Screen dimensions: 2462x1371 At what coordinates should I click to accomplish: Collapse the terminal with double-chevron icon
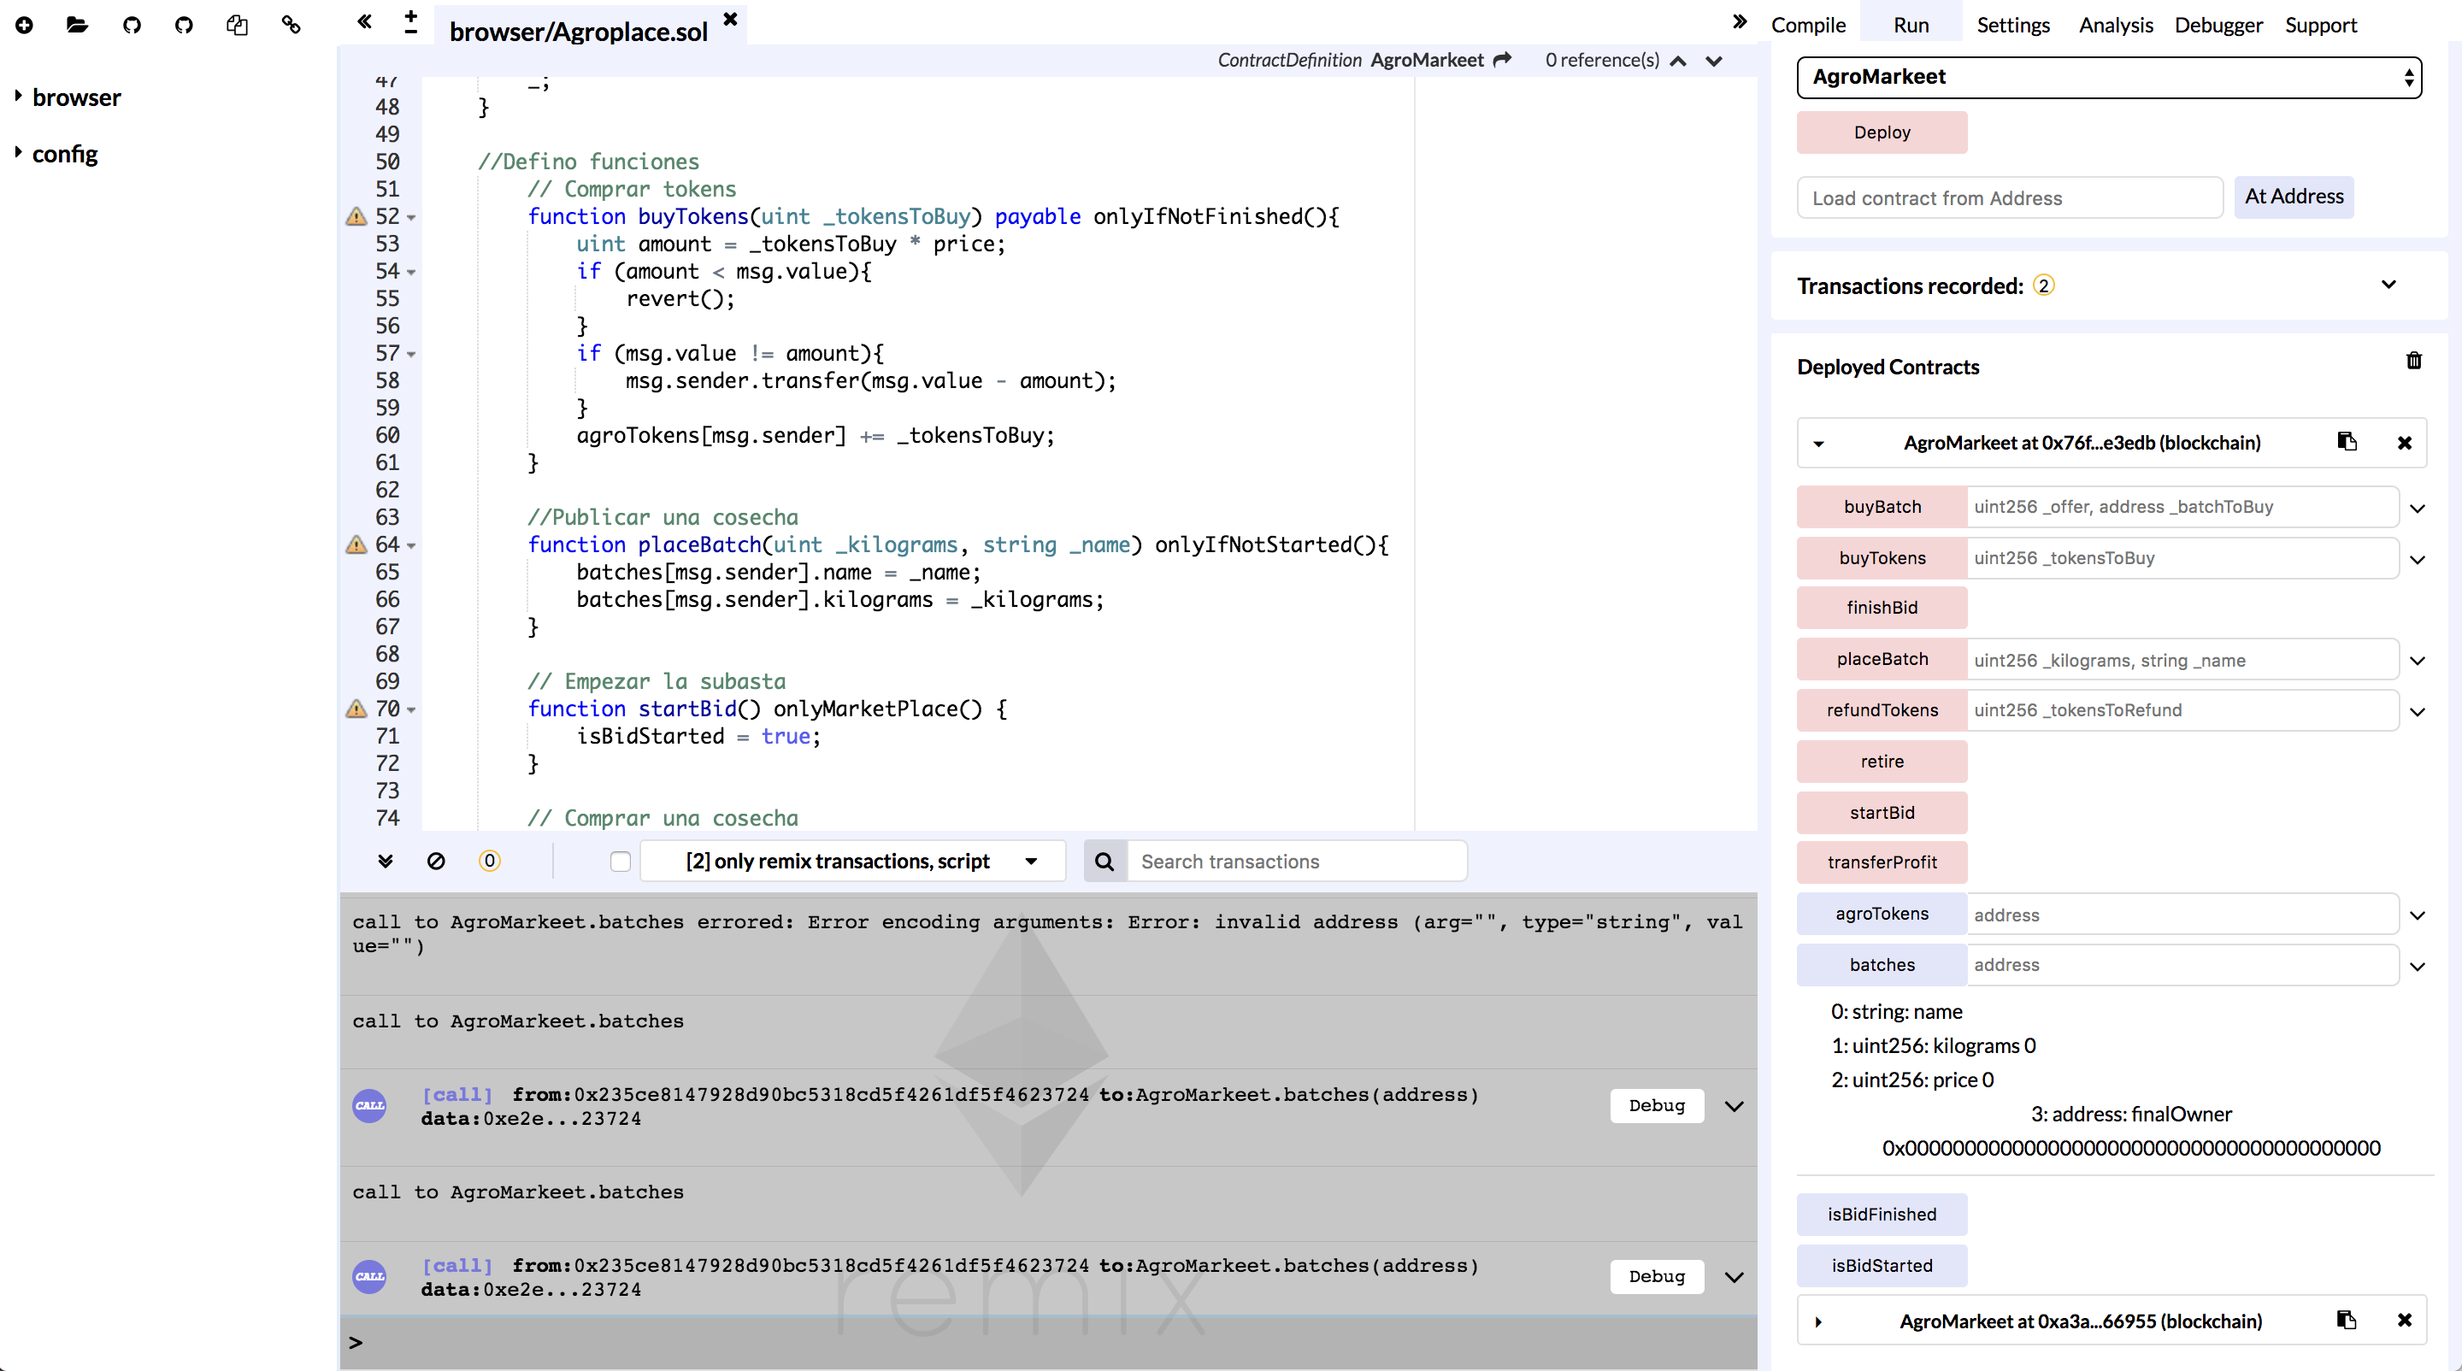tap(386, 861)
